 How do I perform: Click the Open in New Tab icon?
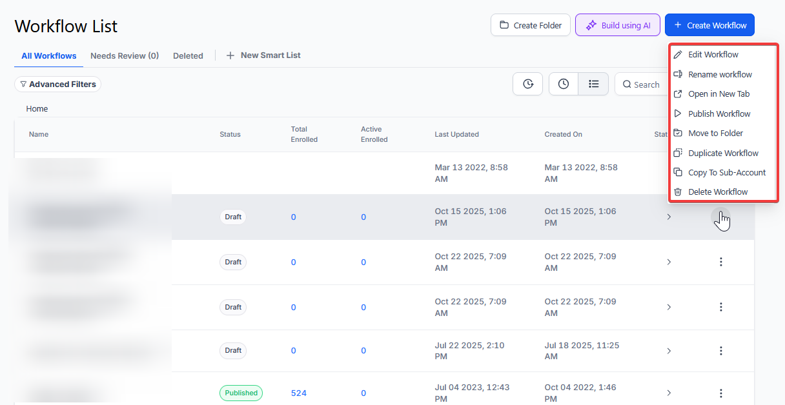coord(678,94)
